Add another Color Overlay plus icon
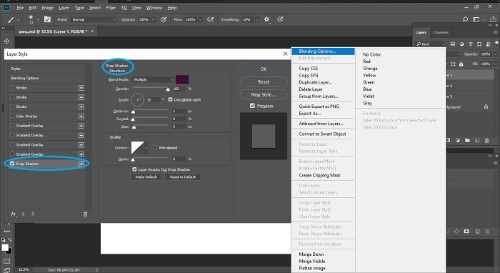This screenshot has width=500, height=273. pyautogui.click(x=81, y=116)
